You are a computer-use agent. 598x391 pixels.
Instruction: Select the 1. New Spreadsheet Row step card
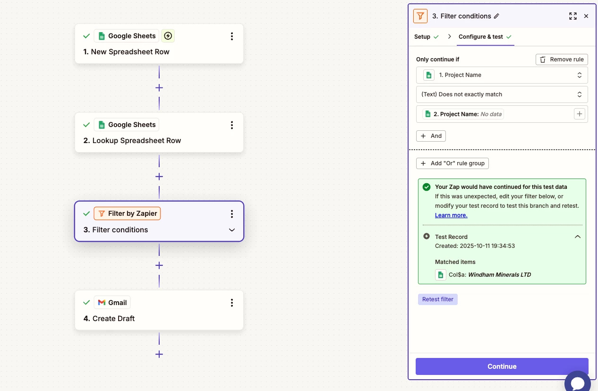159,43
